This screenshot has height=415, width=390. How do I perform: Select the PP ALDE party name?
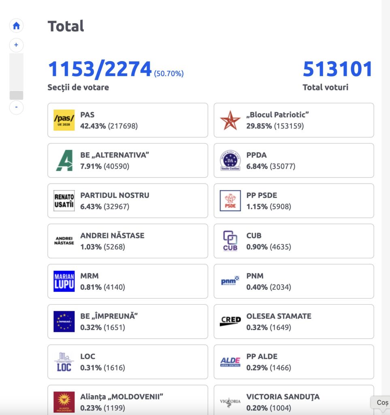pyautogui.click(x=262, y=356)
